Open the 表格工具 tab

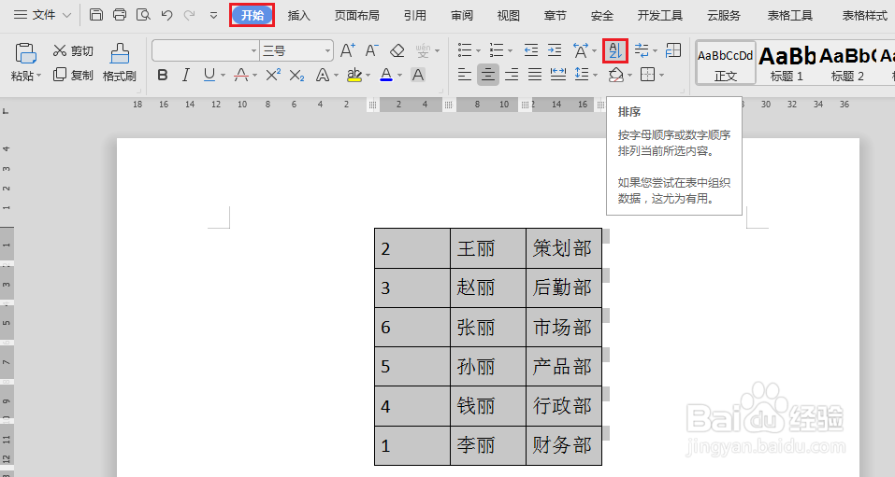point(790,15)
